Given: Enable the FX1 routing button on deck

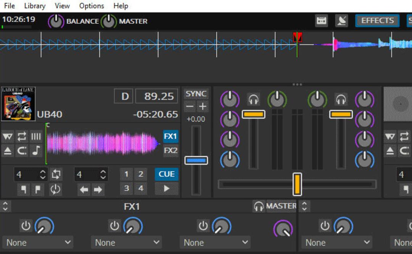Looking at the screenshot, I should click(x=171, y=136).
